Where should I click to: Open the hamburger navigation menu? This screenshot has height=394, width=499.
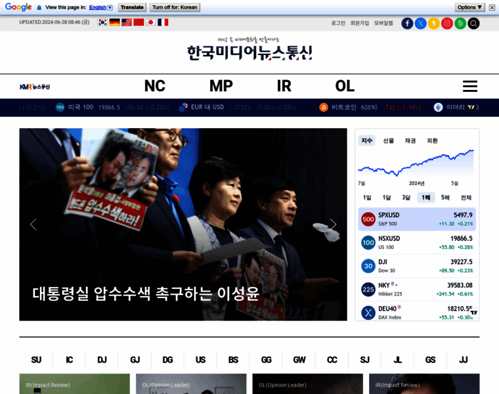click(469, 86)
